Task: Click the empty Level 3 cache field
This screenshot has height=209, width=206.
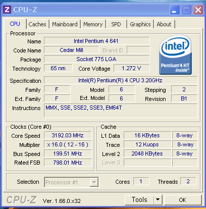Action: click(x=147, y=163)
